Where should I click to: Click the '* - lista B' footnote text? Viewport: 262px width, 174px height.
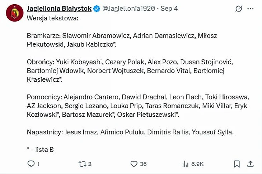click(x=40, y=150)
